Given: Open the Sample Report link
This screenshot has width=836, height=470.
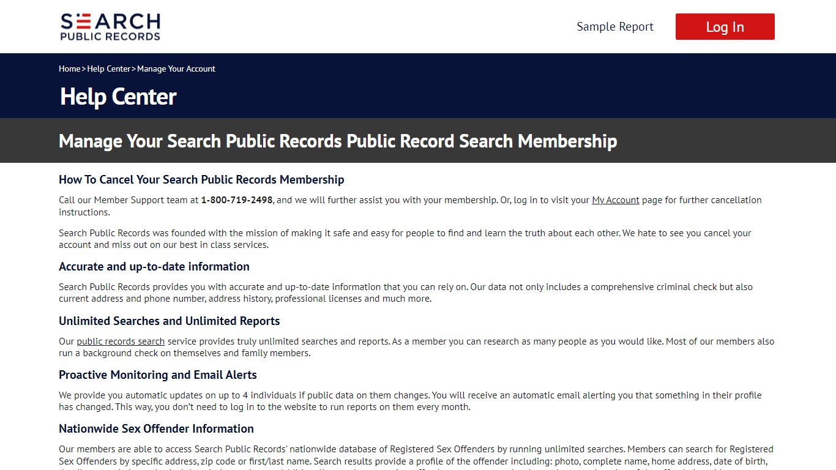Looking at the screenshot, I should coord(615,27).
